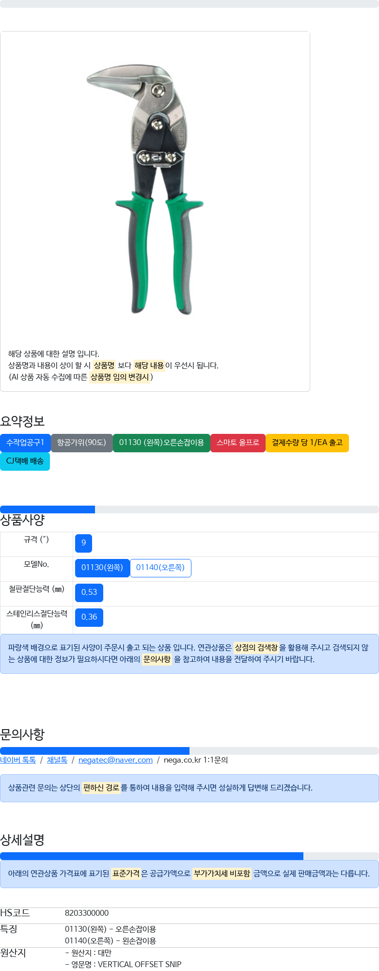This screenshot has height=971, width=379.
Task: Click the 0.36 stainless cutting capacity value
Action: (89, 617)
